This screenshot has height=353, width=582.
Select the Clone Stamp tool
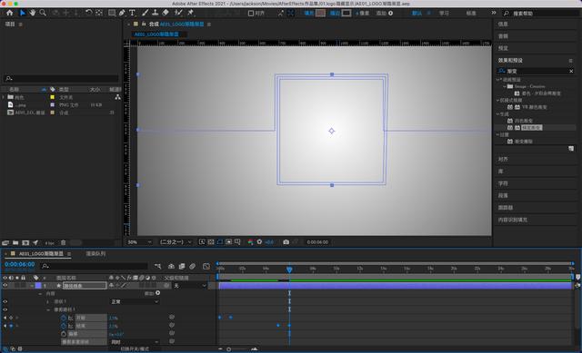pos(156,13)
